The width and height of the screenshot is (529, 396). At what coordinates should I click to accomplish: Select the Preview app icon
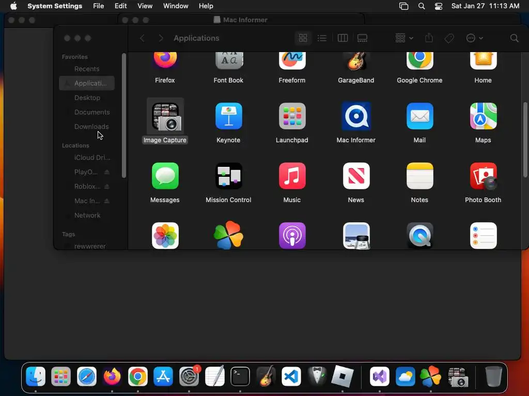pyautogui.click(x=356, y=236)
